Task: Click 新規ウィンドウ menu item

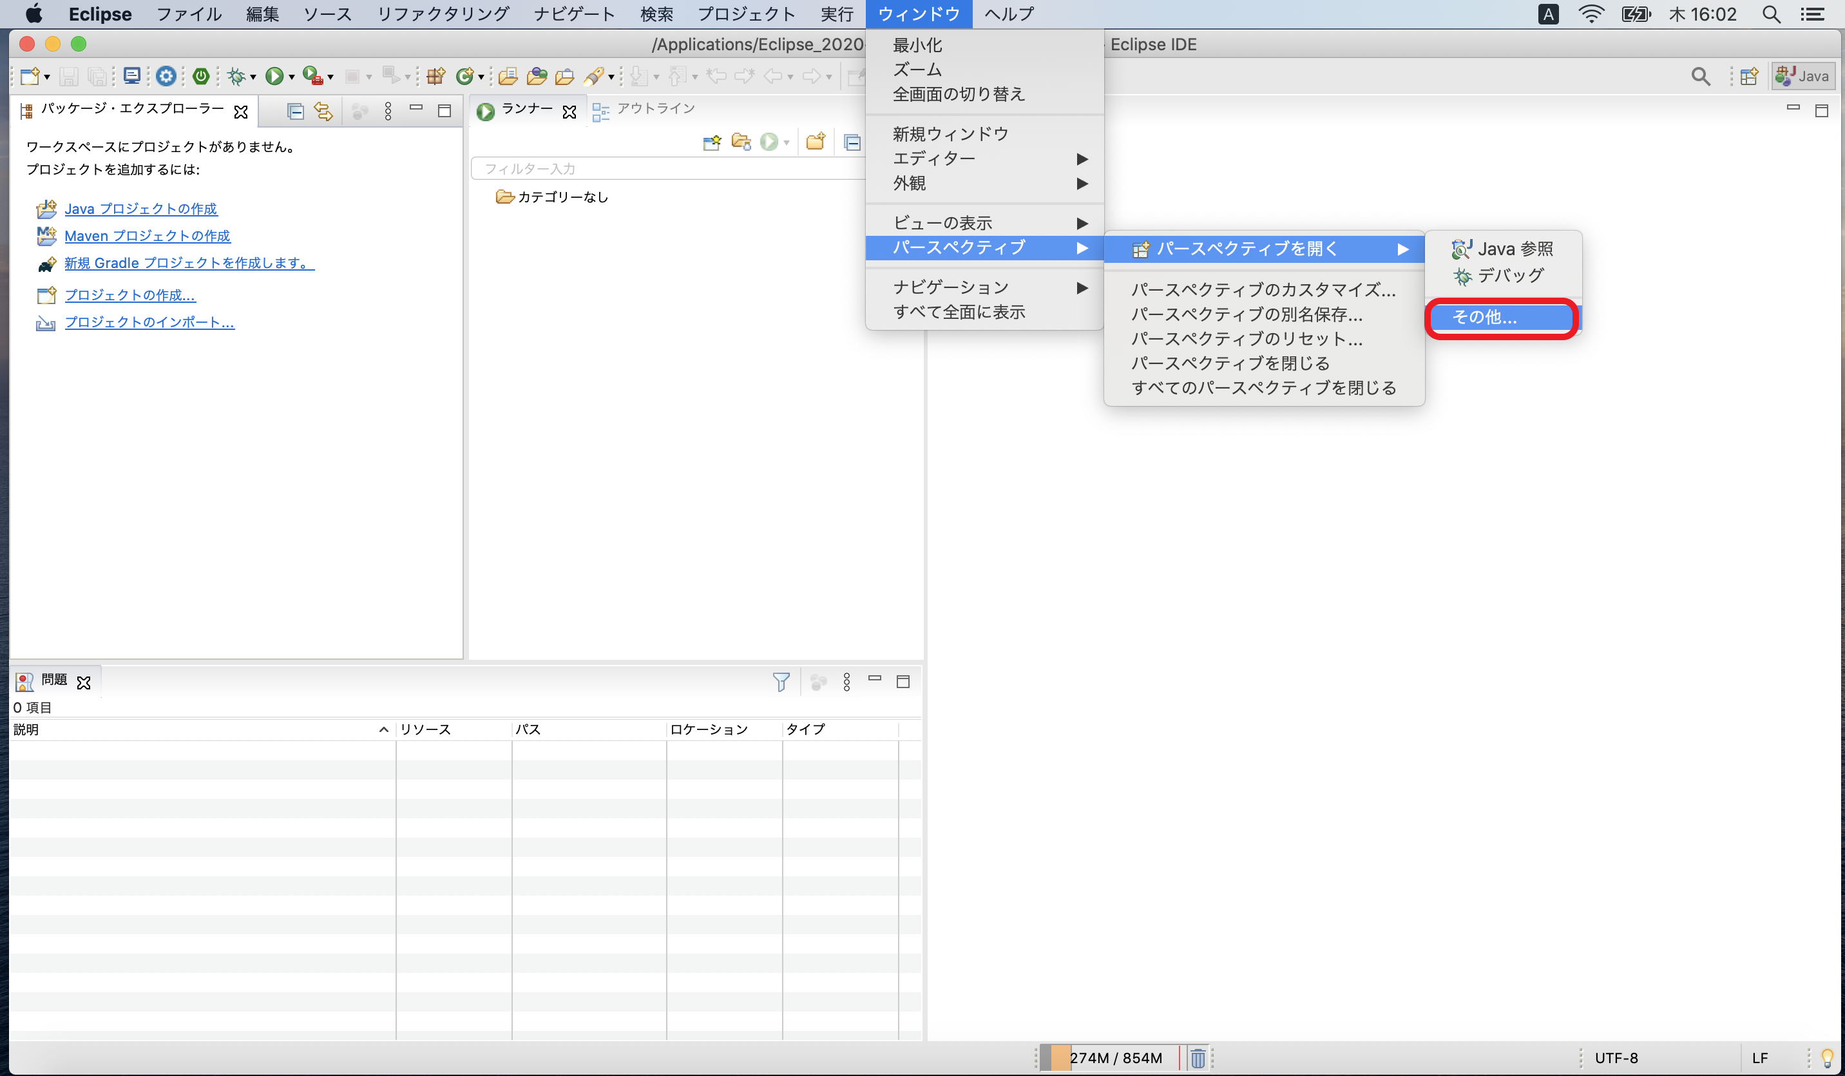Action: (x=984, y=133)
